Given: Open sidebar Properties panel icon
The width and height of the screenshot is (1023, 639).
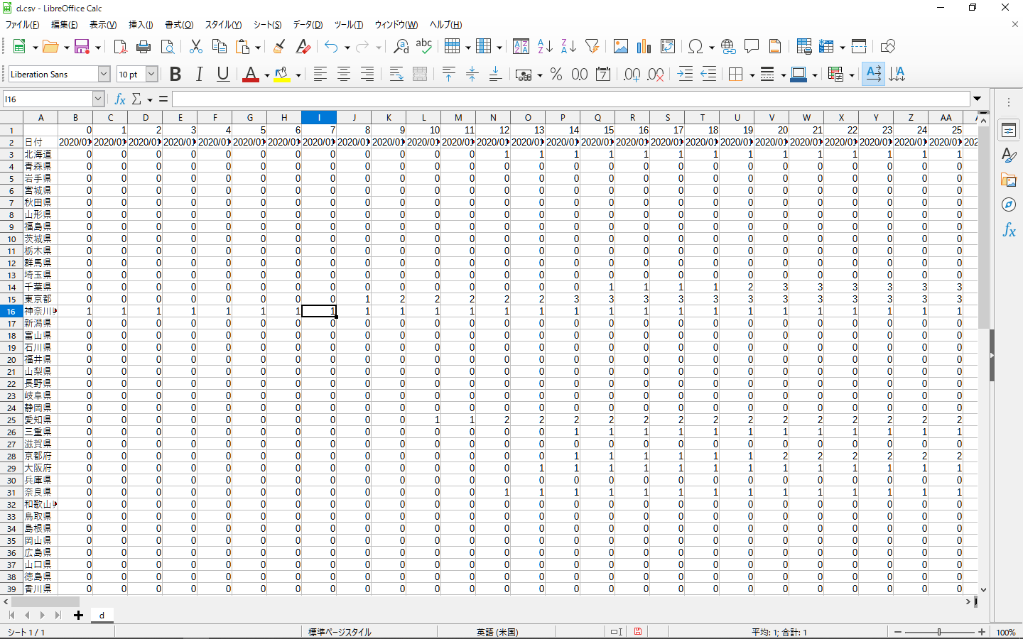Looking at the screenshot, I should click(x=1009, y=130).
